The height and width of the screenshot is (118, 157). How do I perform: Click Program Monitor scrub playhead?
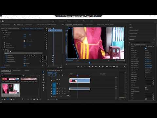[x=90, y=63]
